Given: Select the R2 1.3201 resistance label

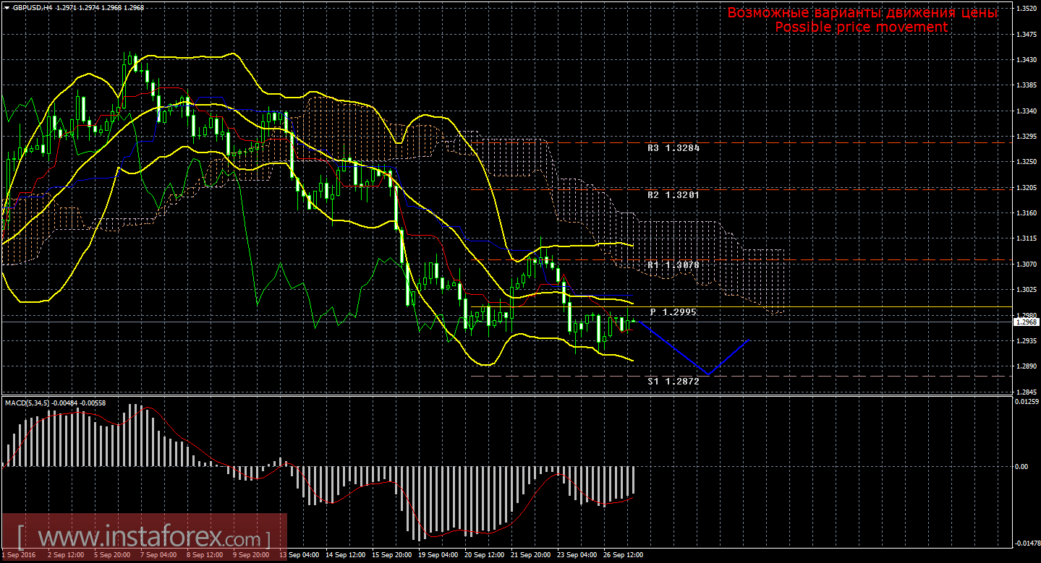Looking at the screenshot, I should (x=673, y=194).
